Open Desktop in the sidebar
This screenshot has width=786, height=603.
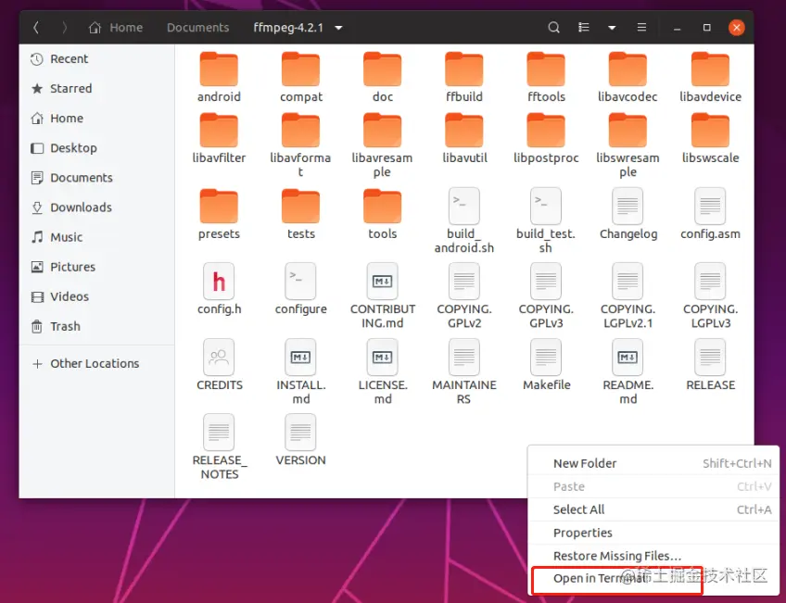(x=96, y=148)
